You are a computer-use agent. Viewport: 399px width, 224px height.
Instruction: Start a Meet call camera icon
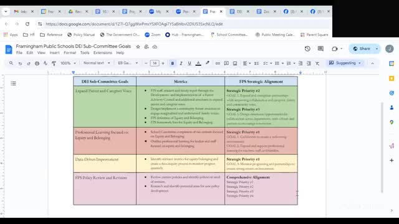point(335,49)
